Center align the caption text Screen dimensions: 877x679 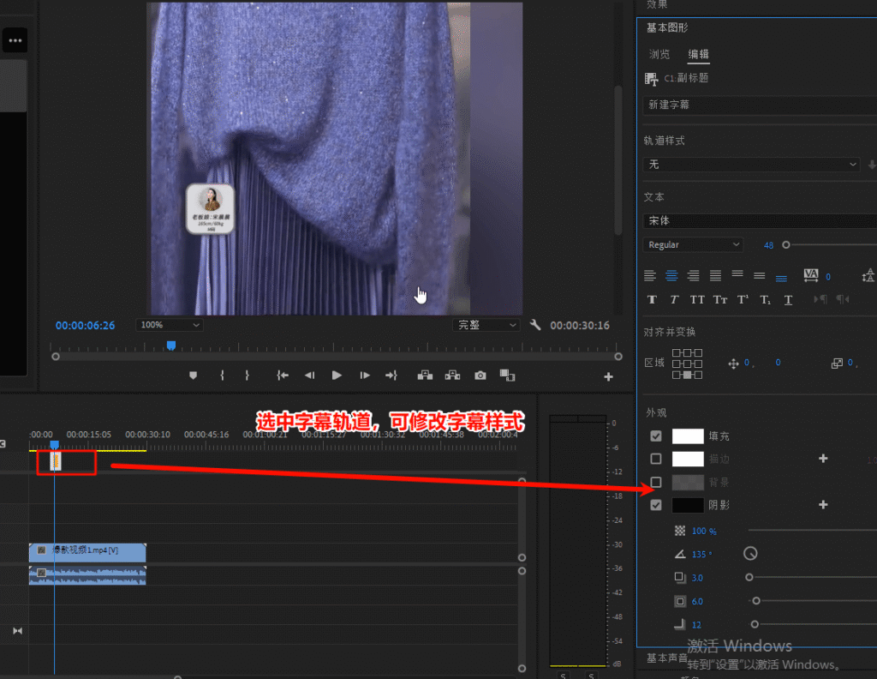pos(672,276)
